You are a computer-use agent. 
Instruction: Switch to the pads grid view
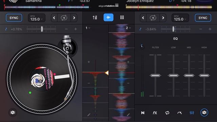click(122, 17)
